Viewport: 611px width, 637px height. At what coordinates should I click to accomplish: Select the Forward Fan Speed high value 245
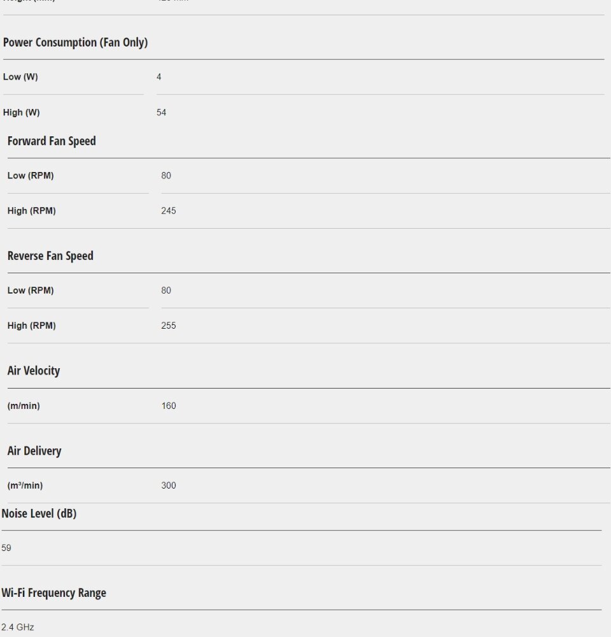169,211
